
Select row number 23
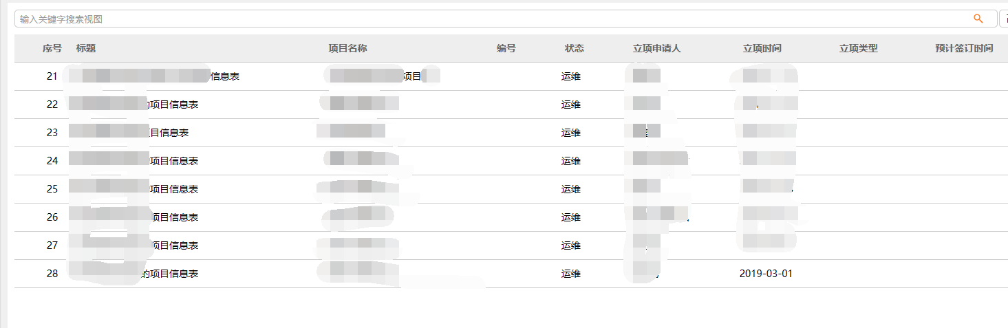52,133
